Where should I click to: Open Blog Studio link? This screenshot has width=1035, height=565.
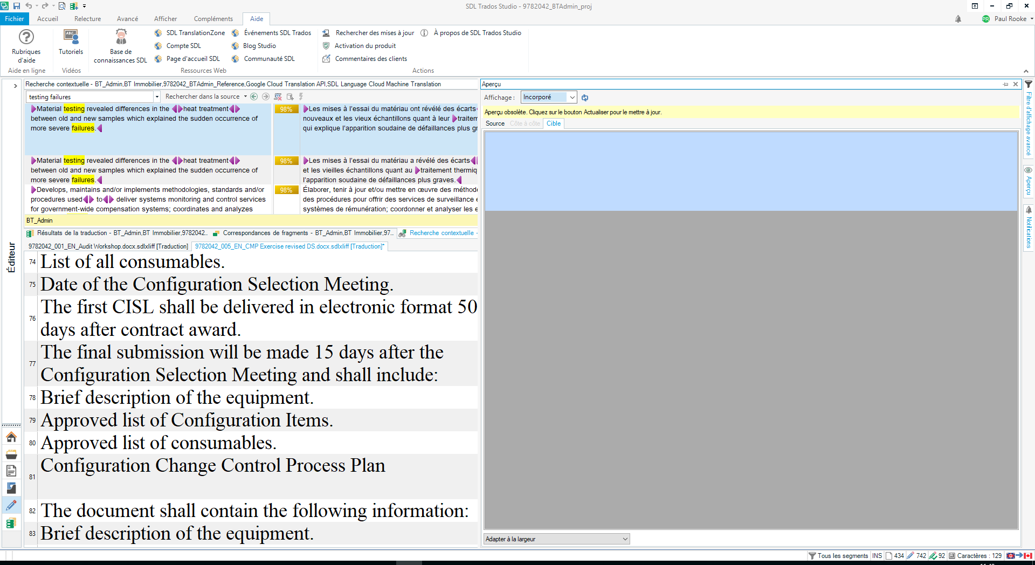[253, 46]
